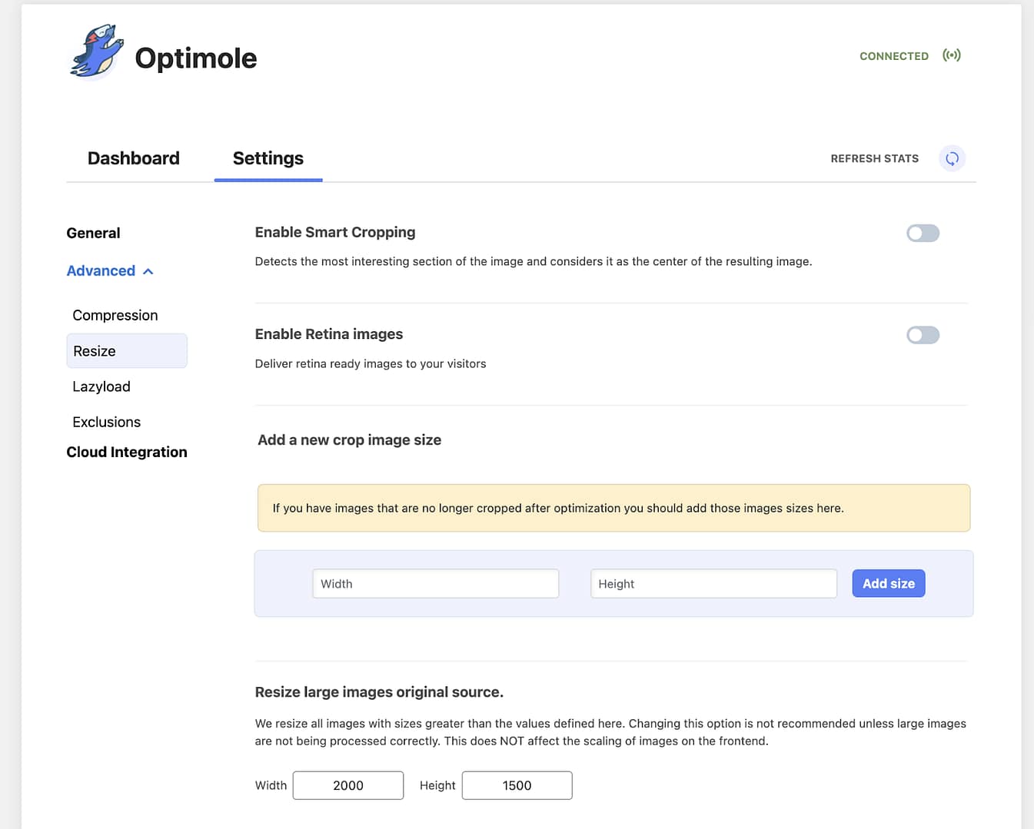Toggle Enable Retina images switch
Screen dimensions: 1034x829
point(923,335)
